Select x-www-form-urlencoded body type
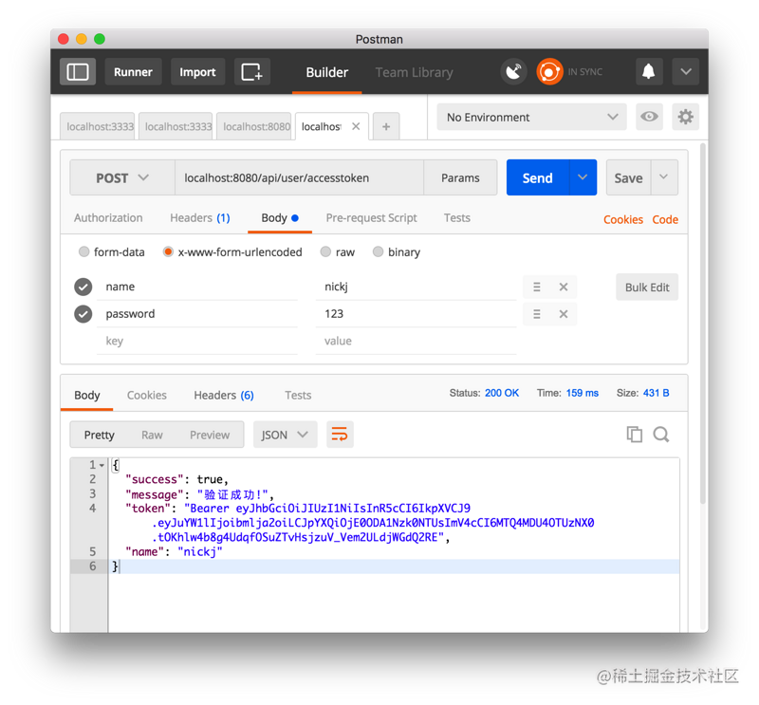 pos(168,251)
